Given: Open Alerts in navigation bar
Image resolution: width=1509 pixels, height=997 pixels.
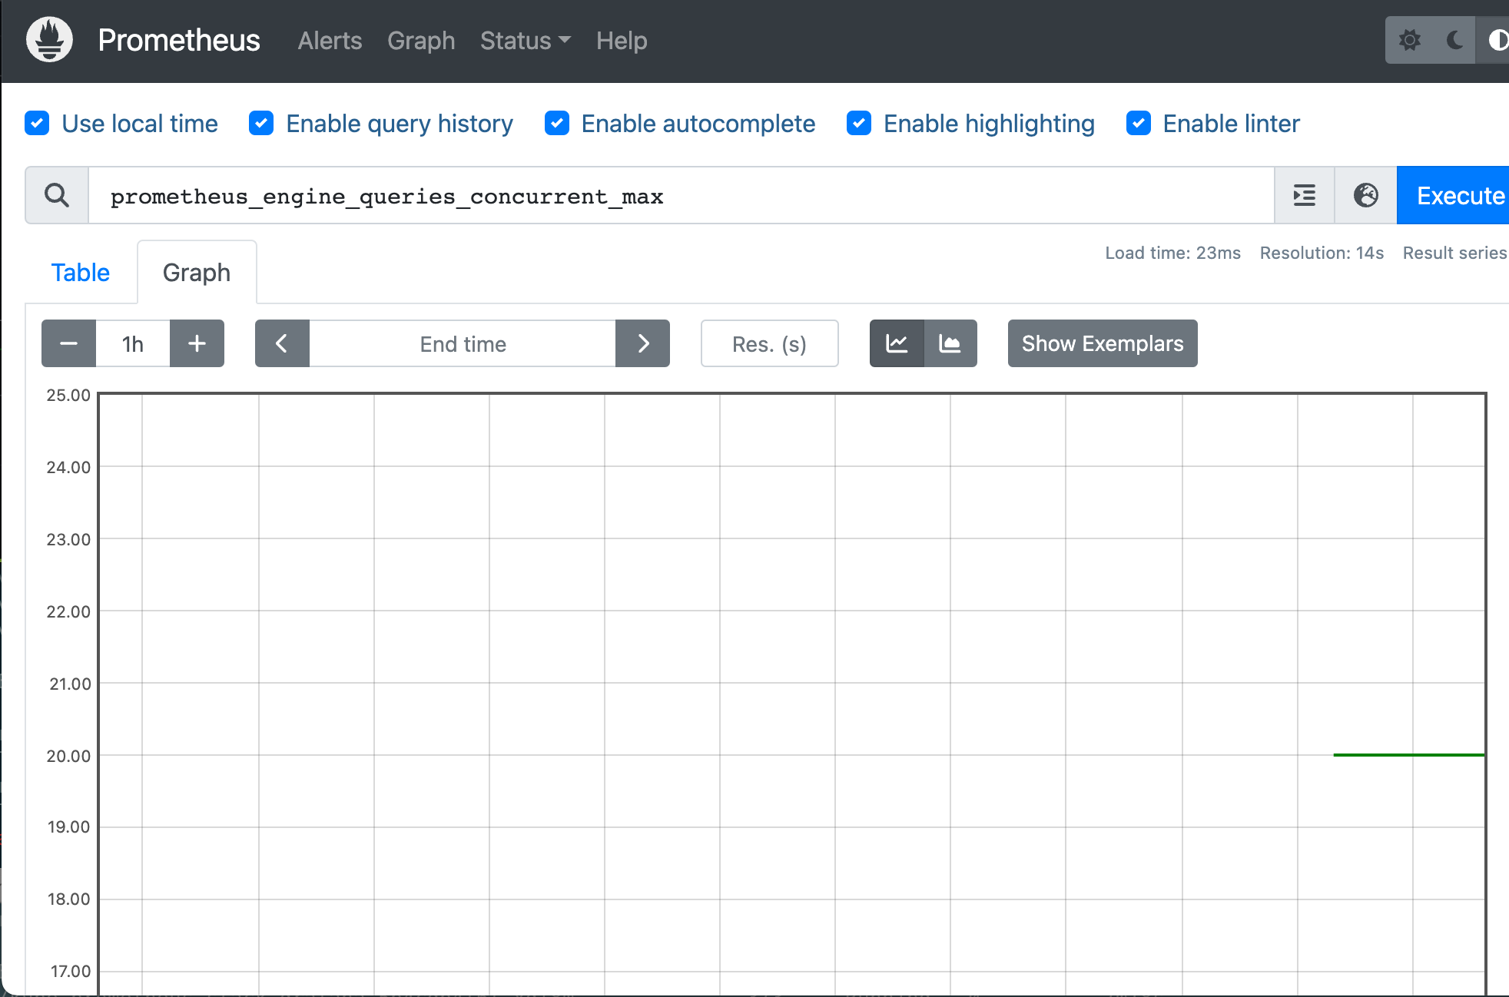Looking at the screenshot, I should pos(330,41).
